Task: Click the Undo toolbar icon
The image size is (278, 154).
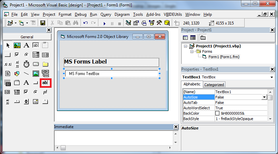Action: pos(86,23)
